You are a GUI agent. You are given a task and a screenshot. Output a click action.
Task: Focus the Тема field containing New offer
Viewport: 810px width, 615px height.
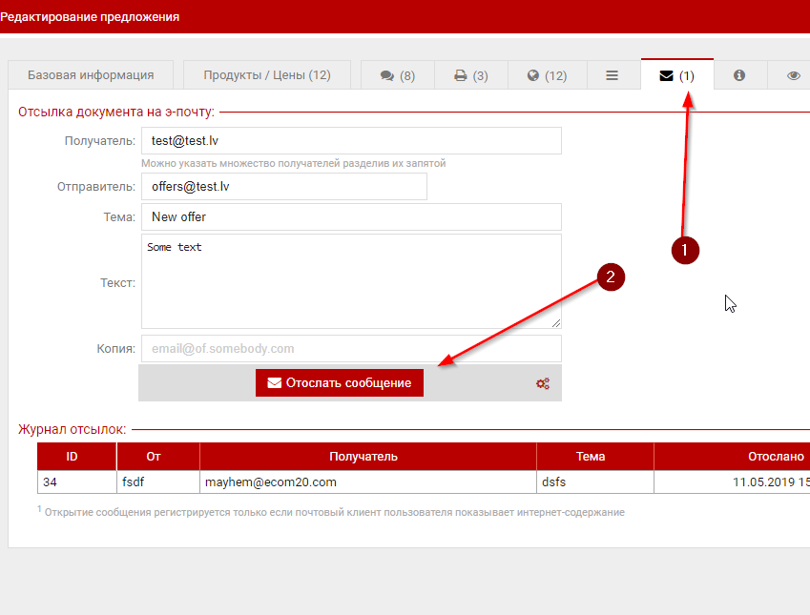(x=351, y=216)
